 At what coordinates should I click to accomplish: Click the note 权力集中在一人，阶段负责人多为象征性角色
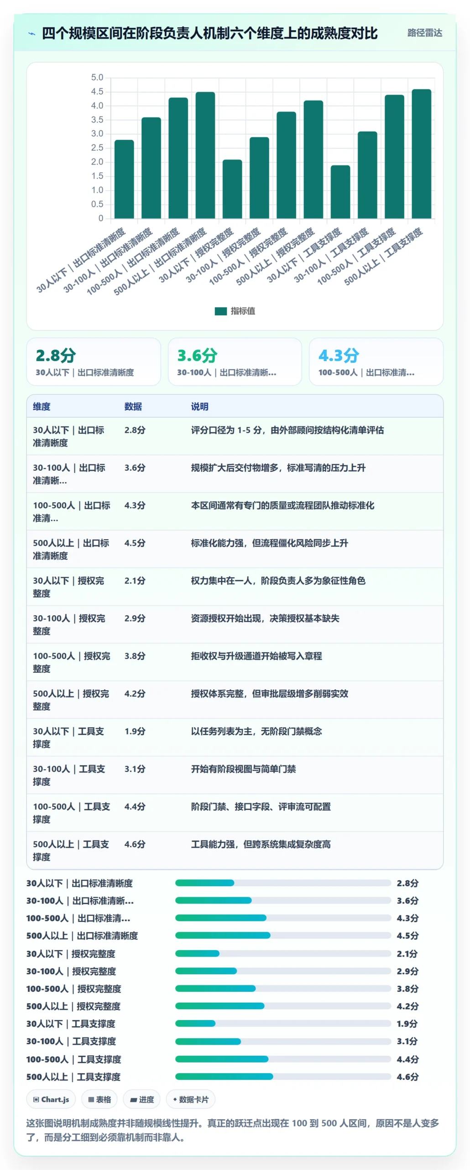tap(278, 580)
